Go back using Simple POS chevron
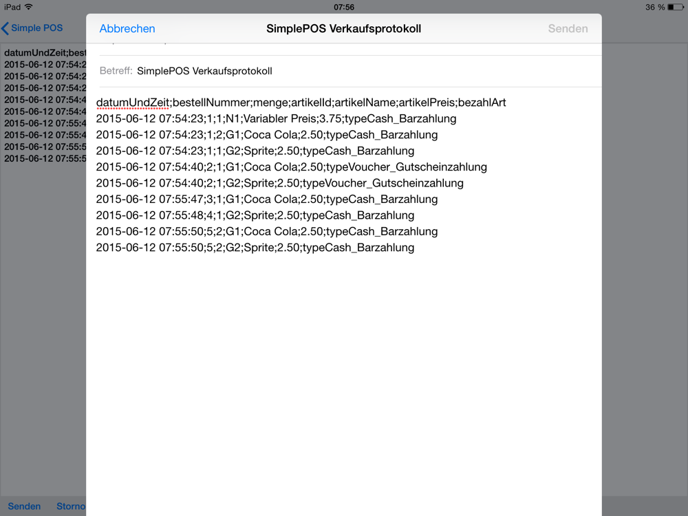The image size is (688, 516). coord(32,28)
